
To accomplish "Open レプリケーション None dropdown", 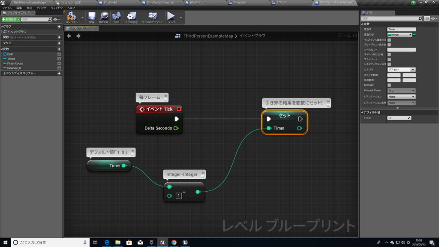I will (x=401, y=96).
